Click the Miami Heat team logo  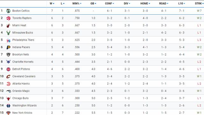[x=8, y=25]
